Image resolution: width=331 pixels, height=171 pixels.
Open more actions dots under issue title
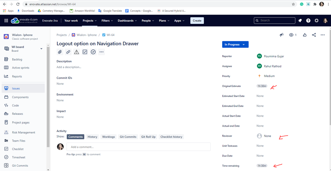tap(101, 52)
